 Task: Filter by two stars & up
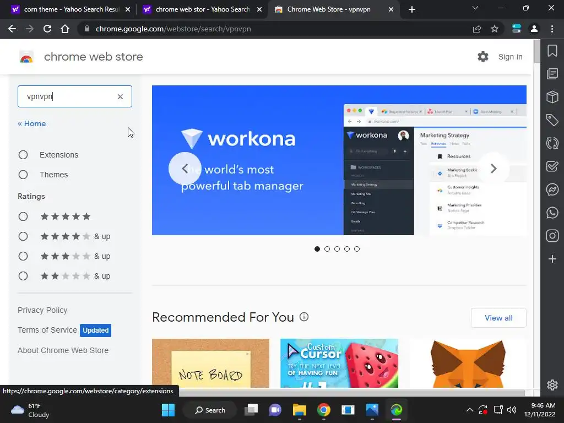coord(23,276)
